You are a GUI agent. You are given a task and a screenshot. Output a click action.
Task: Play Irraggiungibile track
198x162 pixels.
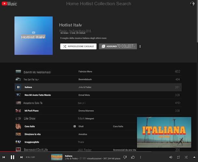click(x=32, y=142)
